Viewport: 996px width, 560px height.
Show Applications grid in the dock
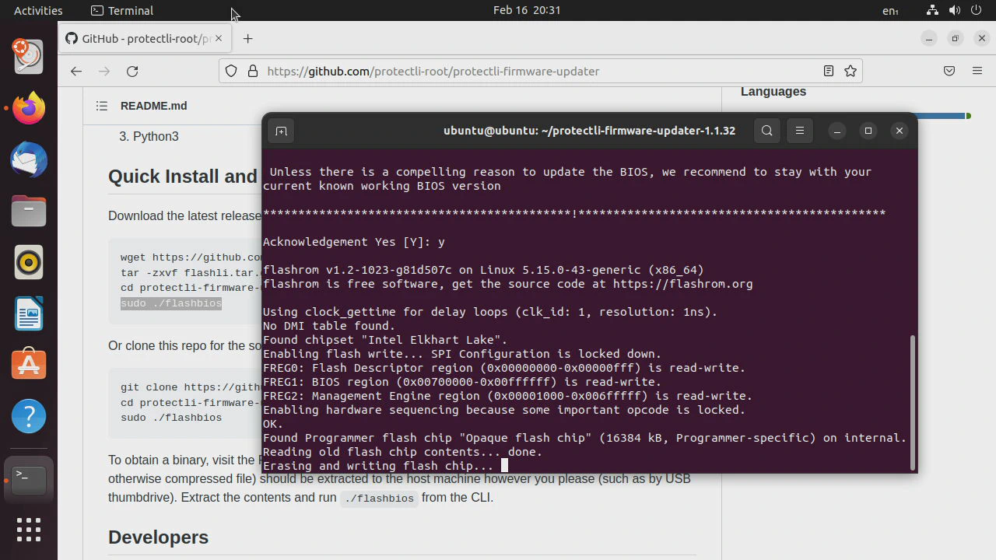tap(29, 530)
